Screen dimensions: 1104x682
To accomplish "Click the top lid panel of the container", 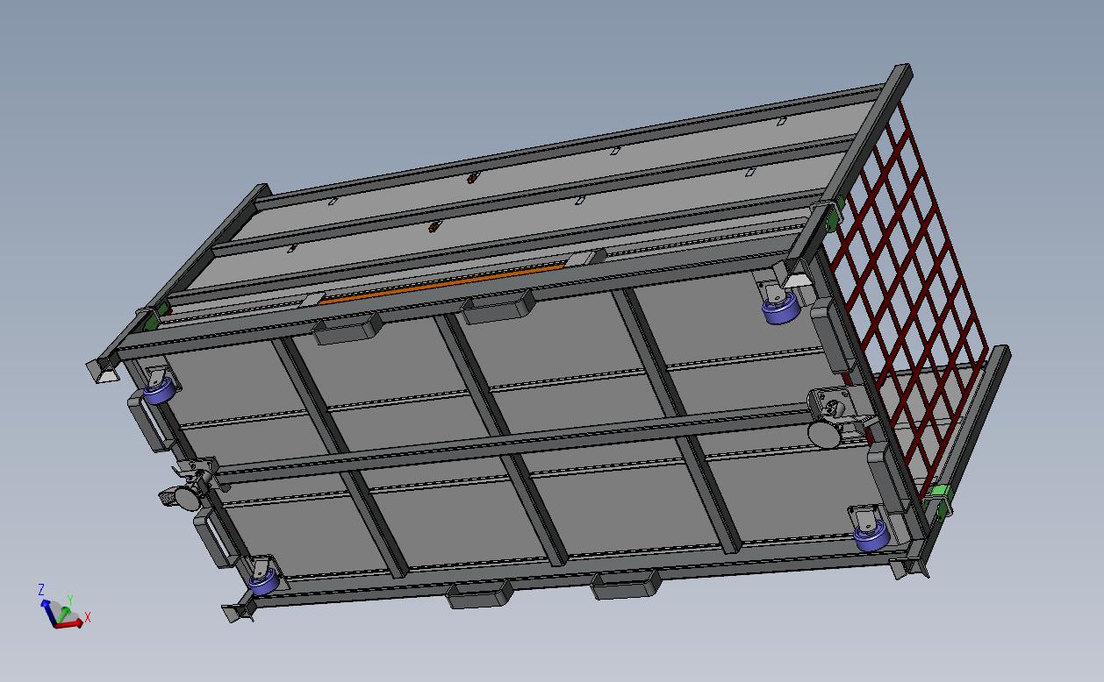I will (527, 184).
